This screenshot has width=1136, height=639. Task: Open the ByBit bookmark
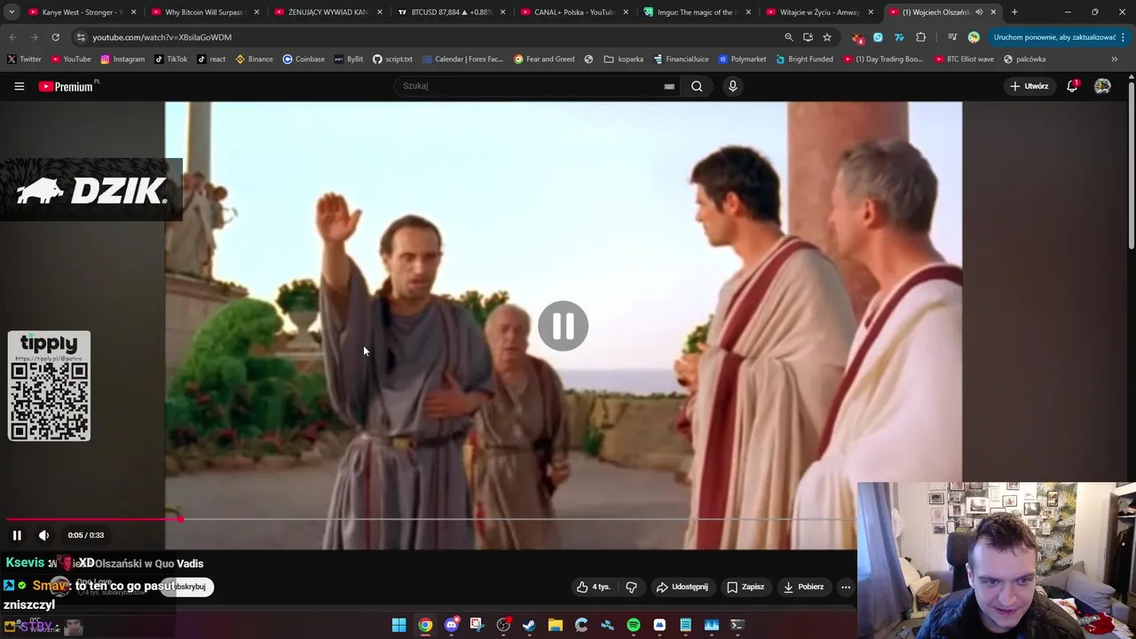click(x=349, y=59)
